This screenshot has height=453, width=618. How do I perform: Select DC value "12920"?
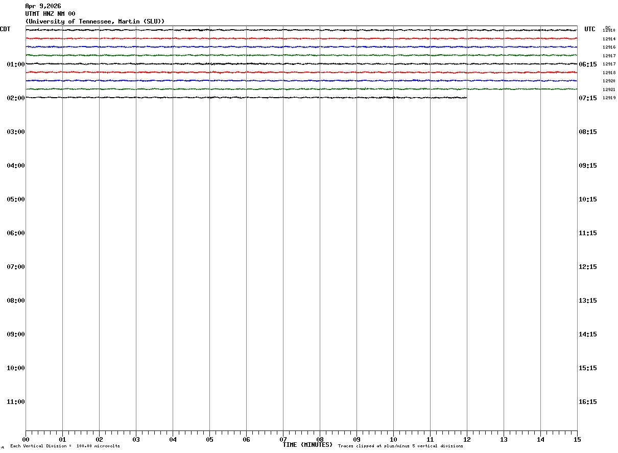(x=609, y=81)
